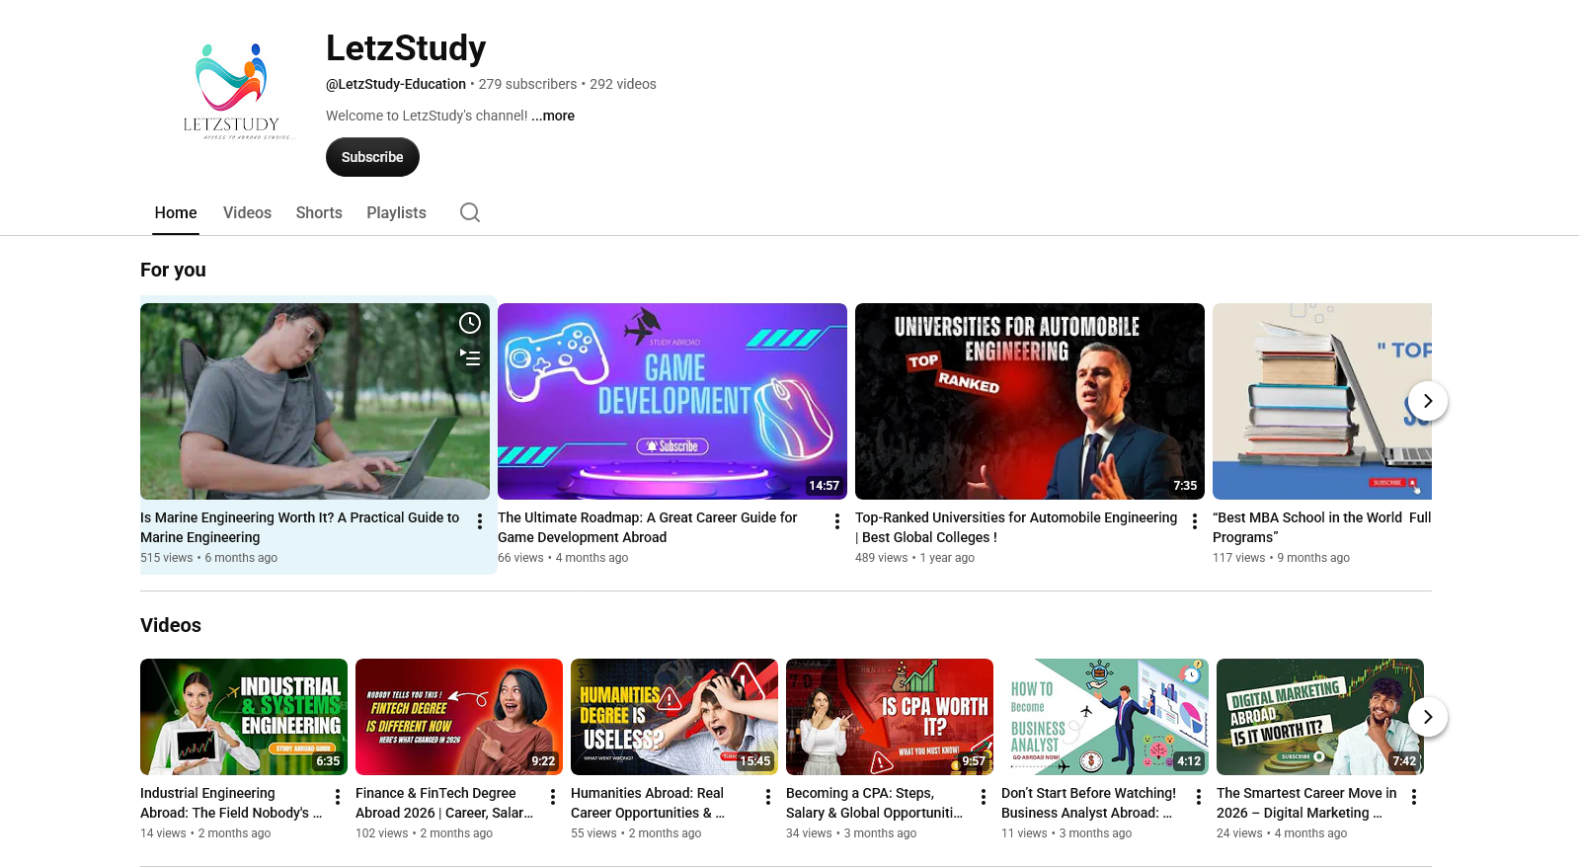Play the Best MBA School books thumbnail
This screenshot has height=867, width=1579.
[1322, 401]
